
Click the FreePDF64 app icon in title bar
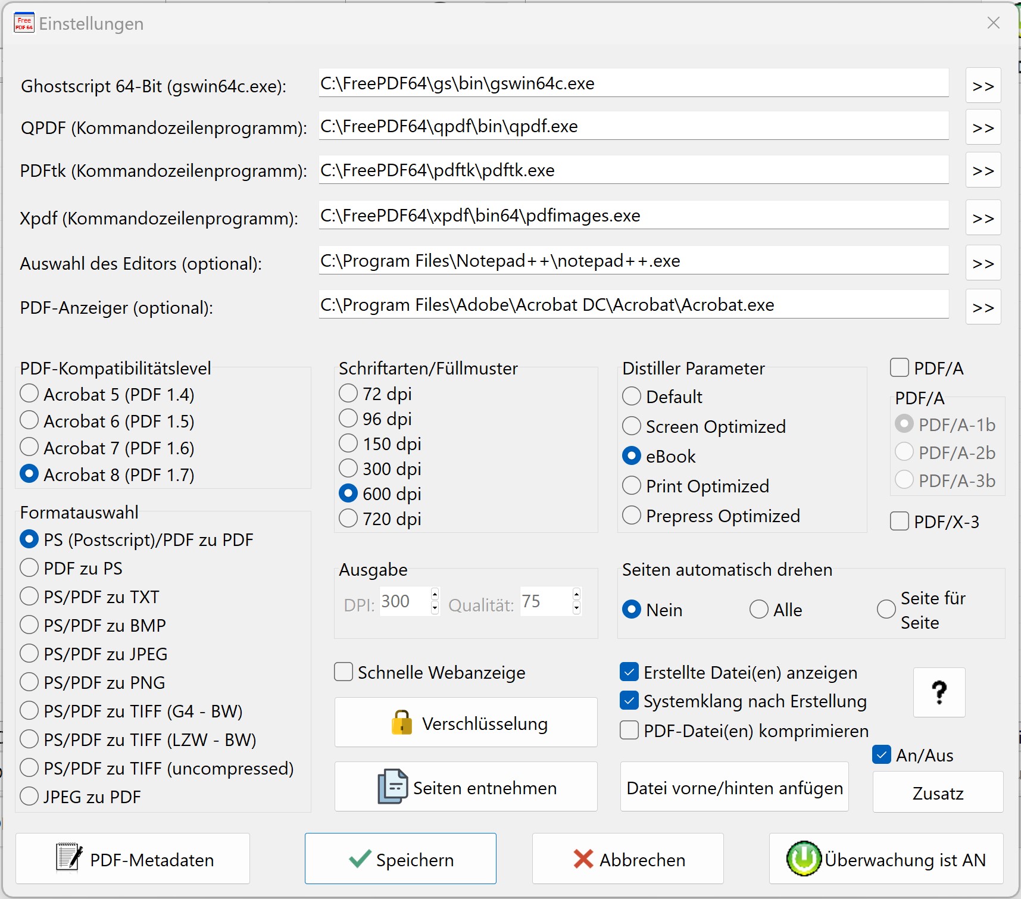coord(24,23)
